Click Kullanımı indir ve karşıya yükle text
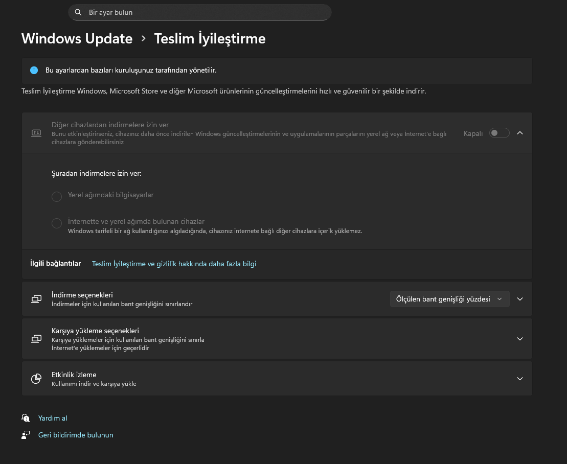The height and width of the screenshot is (464, 567). [x=94, y=384]
